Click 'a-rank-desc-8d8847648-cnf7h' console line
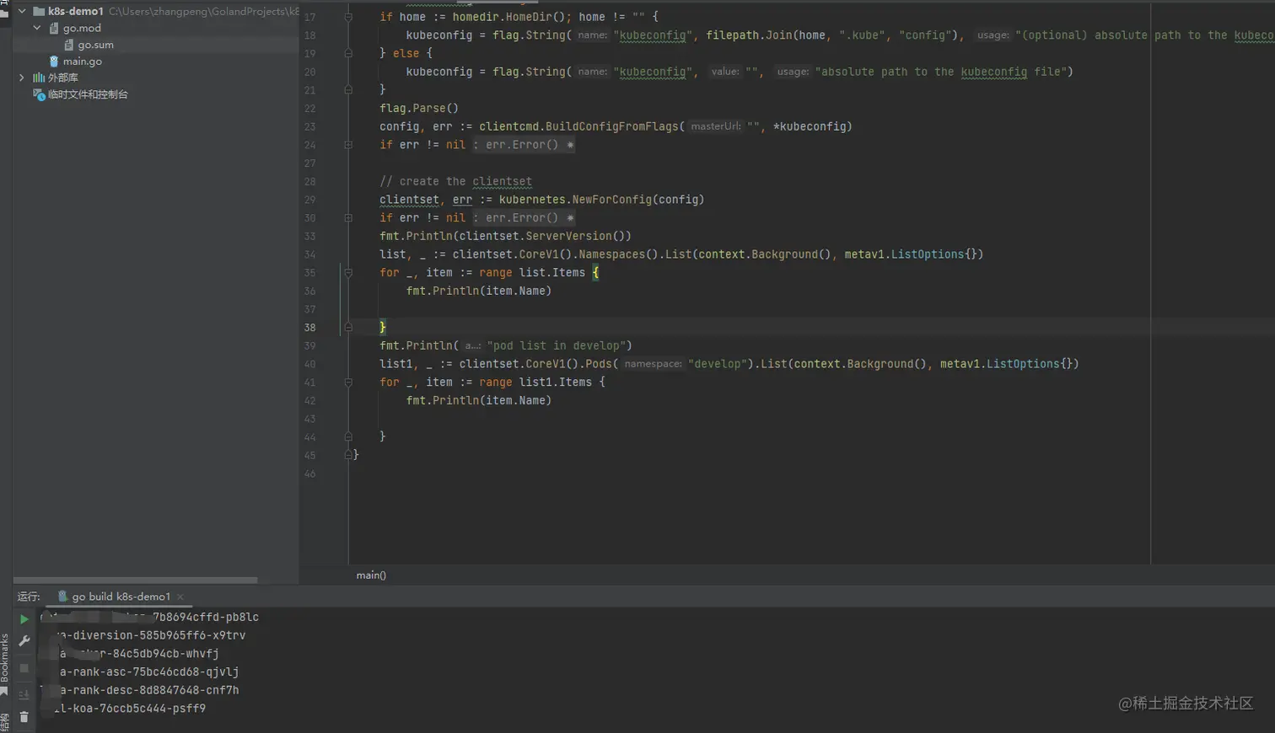Screen dimensions: 1275x733 [149, 690]
